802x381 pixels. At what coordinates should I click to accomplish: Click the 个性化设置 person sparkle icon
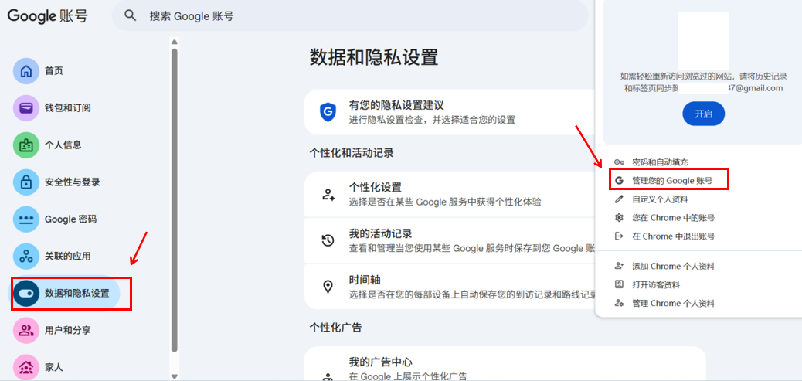pyautogui.click(x=328, y=194)
